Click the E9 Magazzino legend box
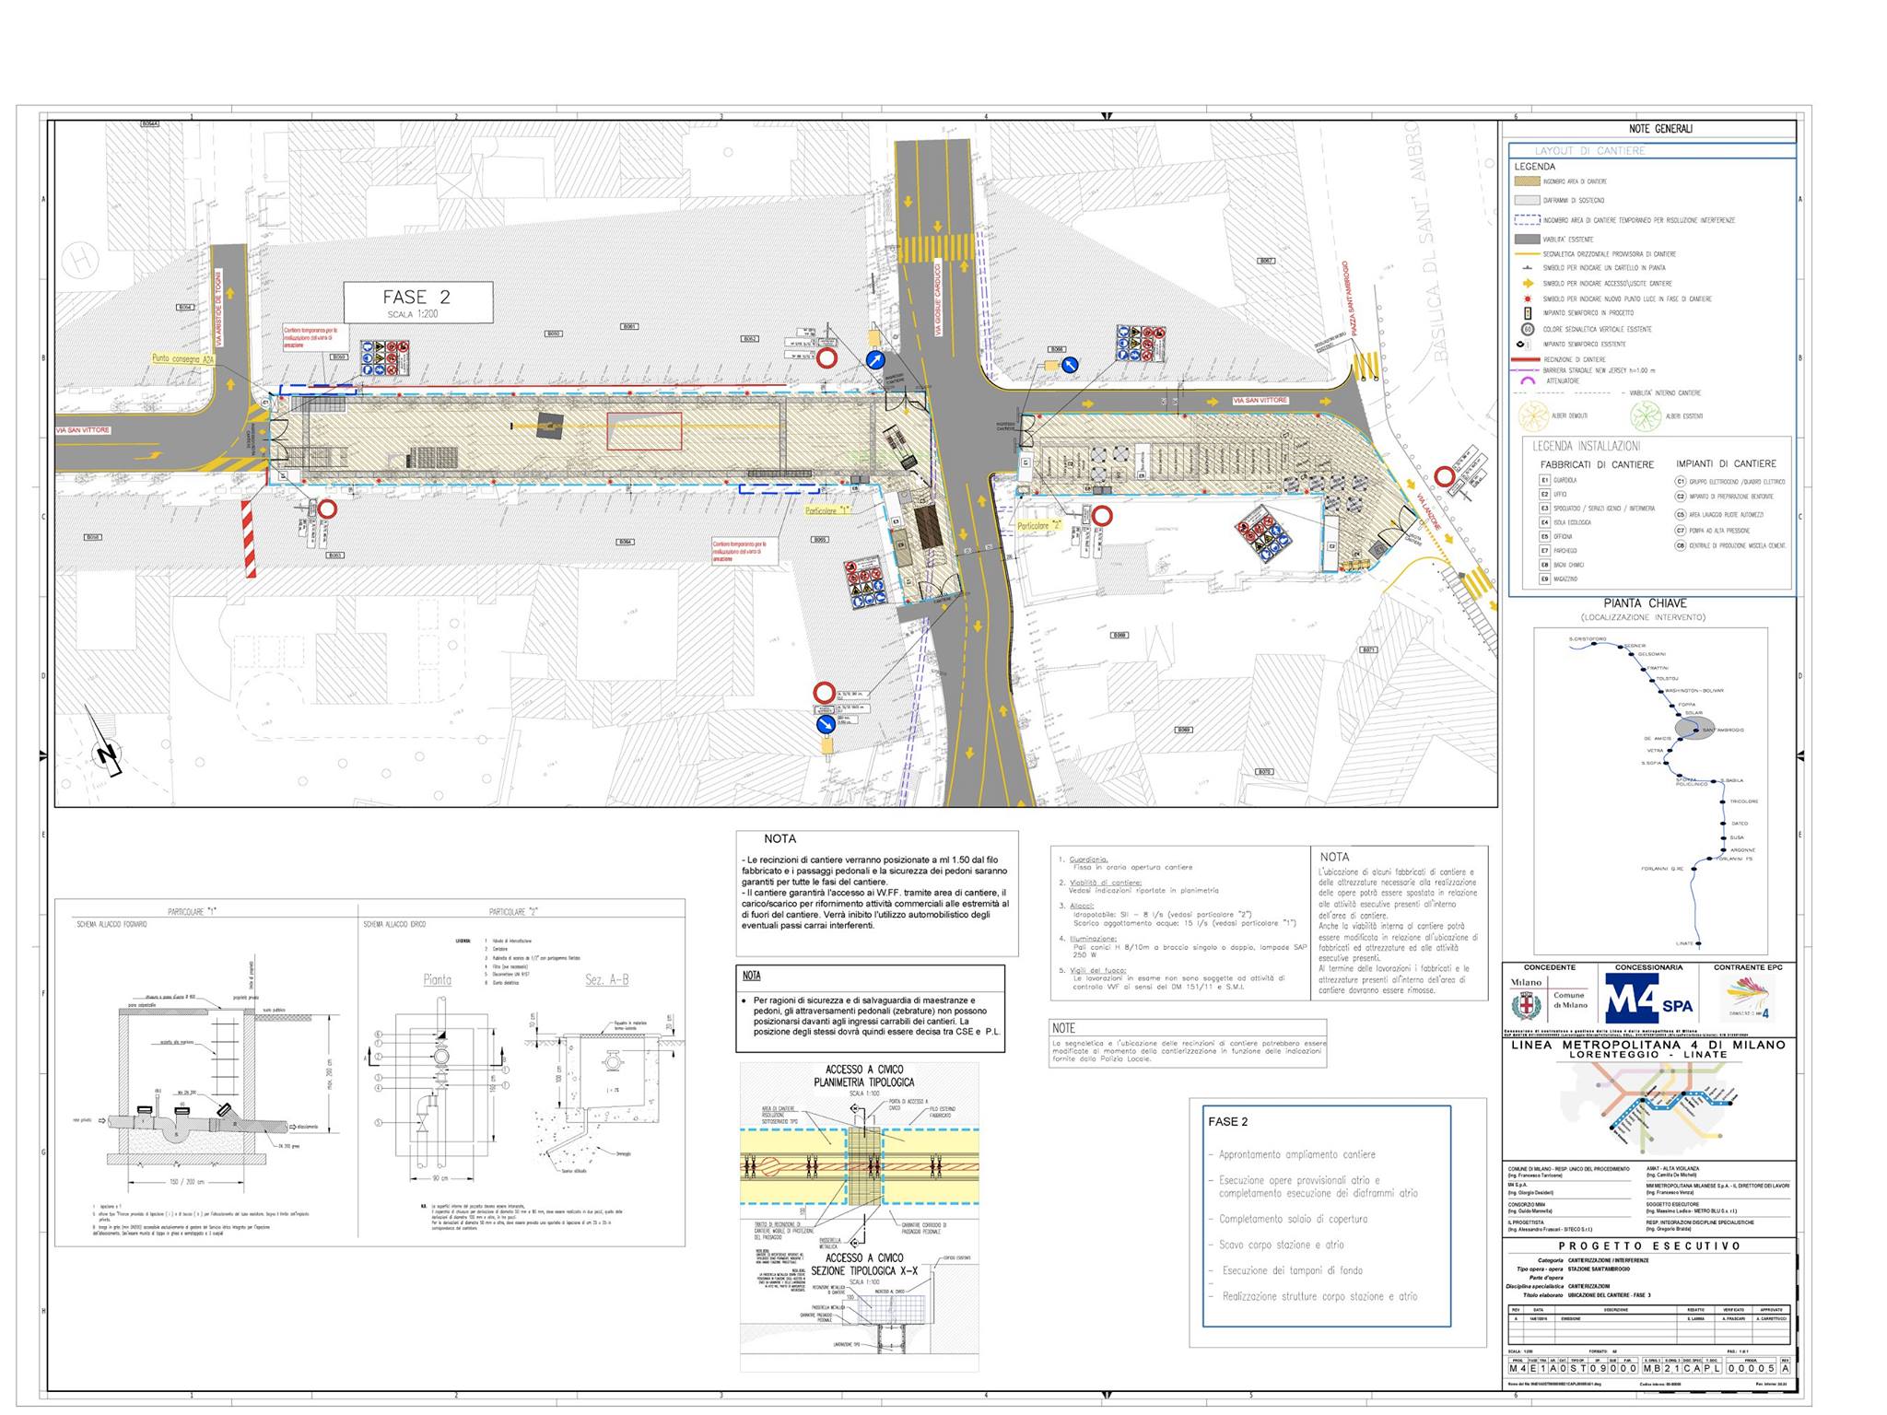1887x1415 pixels. 1545,579
